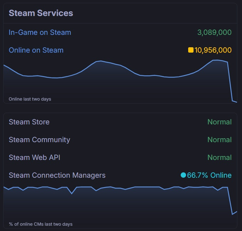Screen dimensions: 242x231
Task: Click the cyan circle beside 66.7% Online
Action: [x=183, y=175]
